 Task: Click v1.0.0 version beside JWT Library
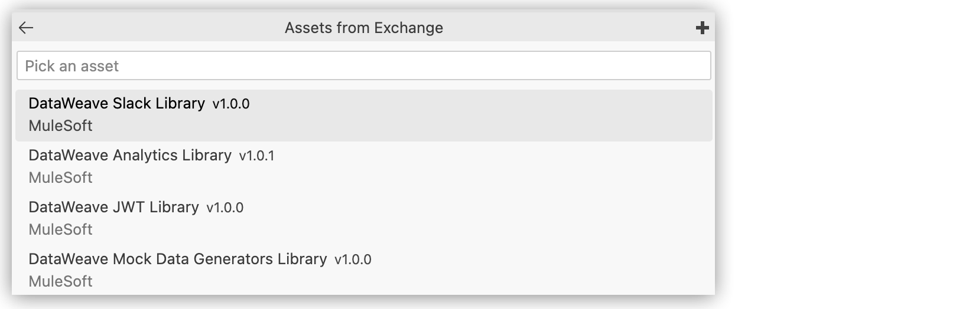[225, 208]
